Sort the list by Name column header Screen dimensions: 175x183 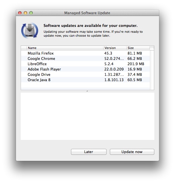65,48
